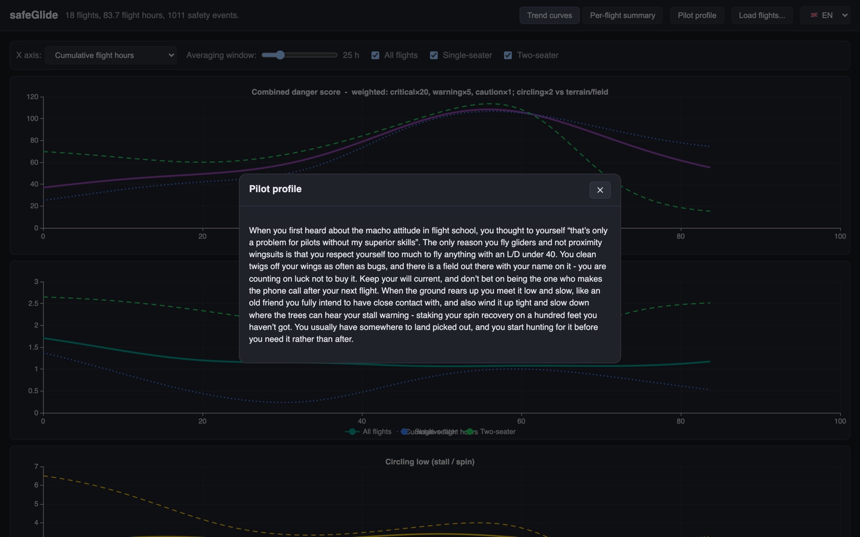Toggle All flights legend entry in chart

click(x=368, y=432)
